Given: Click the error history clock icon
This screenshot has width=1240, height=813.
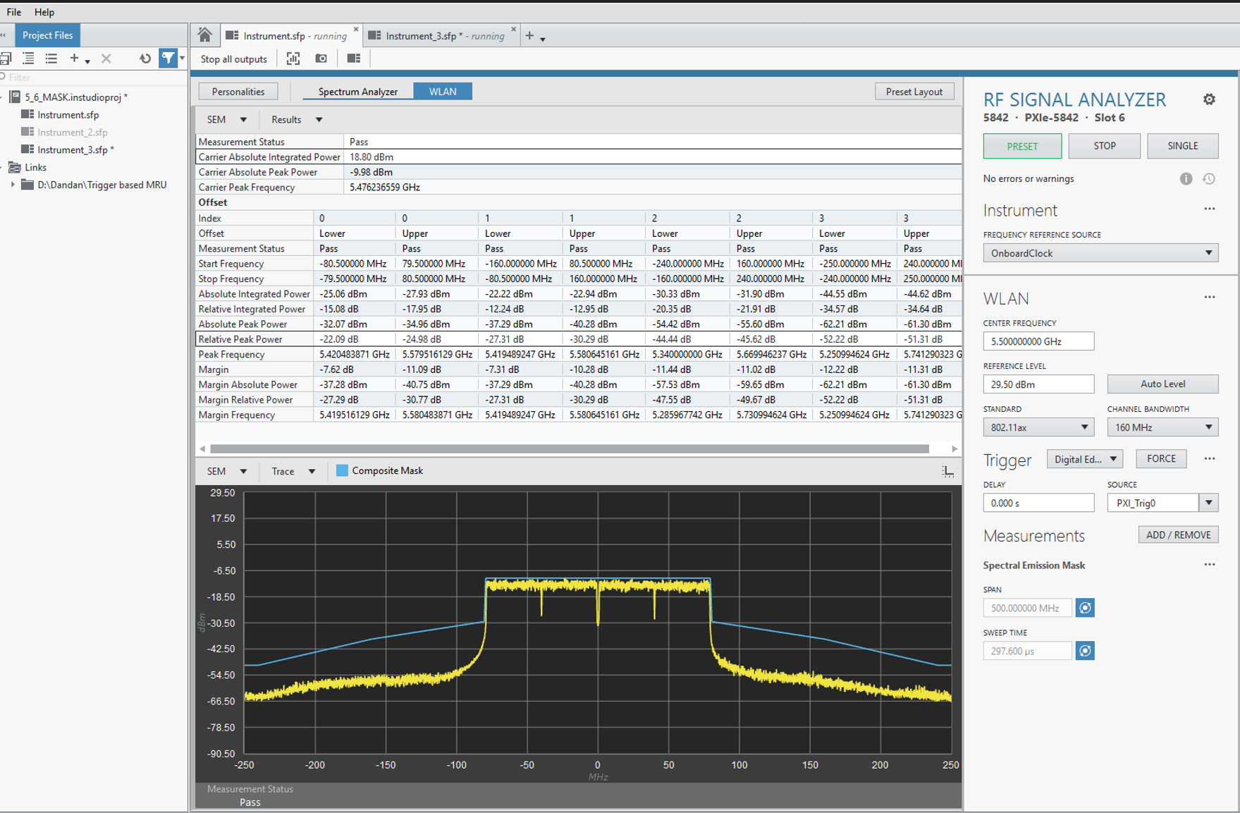Looking at the screenshot, I should click(1209, 179).
